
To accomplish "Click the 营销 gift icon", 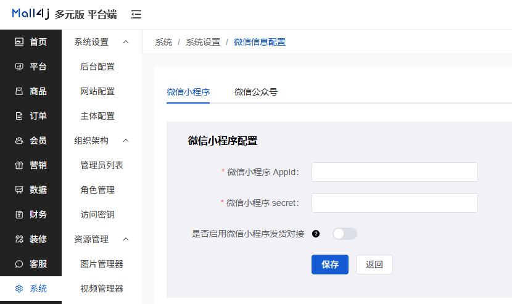I will click(19, 165).
